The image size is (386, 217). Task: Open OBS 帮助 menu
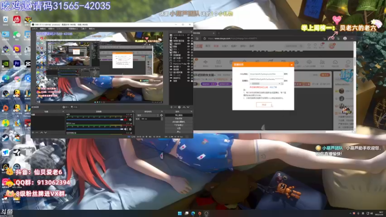click(x=92, y=29)
